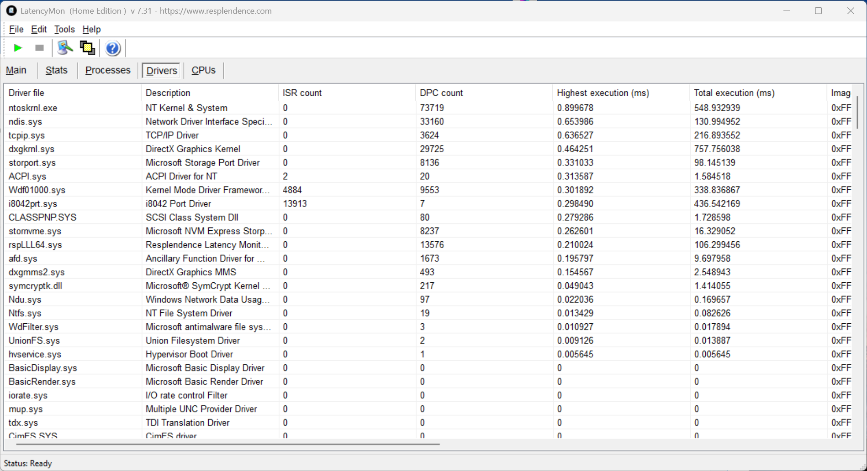Sort by the ISR count column header
This screenshot has height=471, width=867.
click(347, 93)
